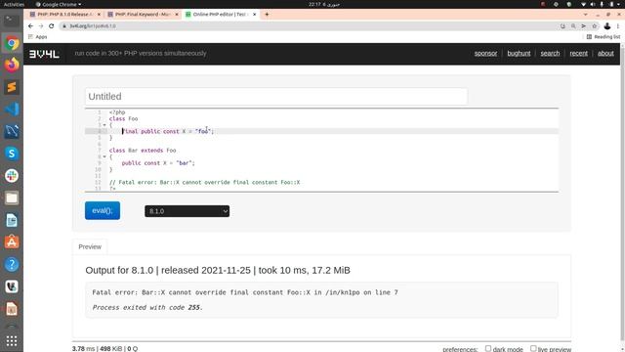
Task: Open the Google Chrome app menu
Action: click(x=59, y=4)
